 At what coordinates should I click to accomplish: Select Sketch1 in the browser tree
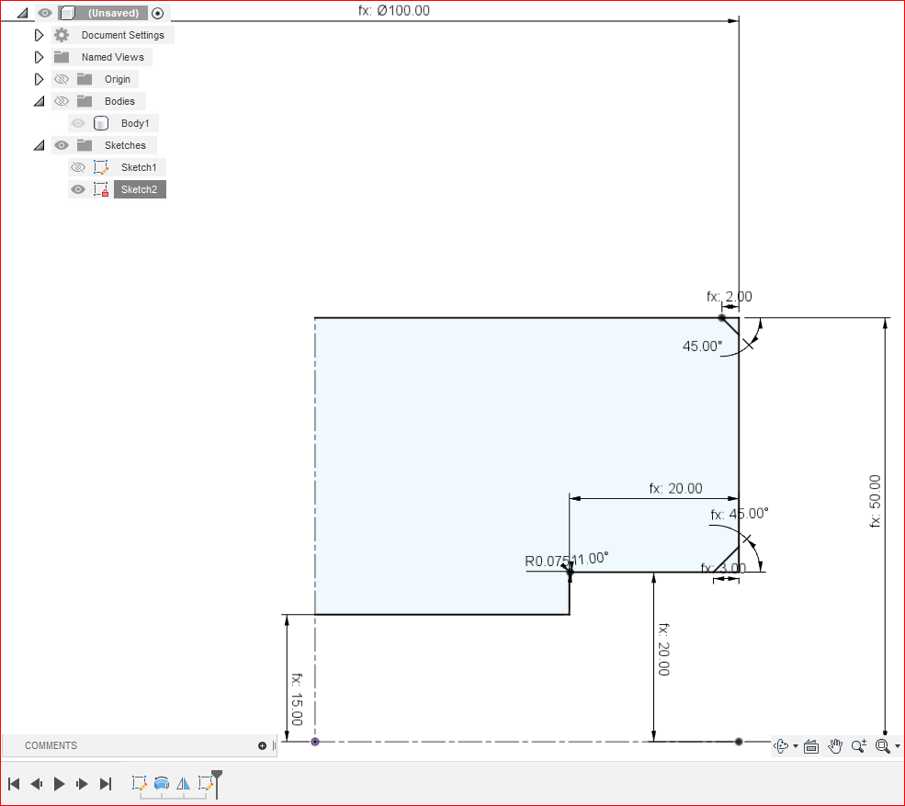(x=139, y=166)
